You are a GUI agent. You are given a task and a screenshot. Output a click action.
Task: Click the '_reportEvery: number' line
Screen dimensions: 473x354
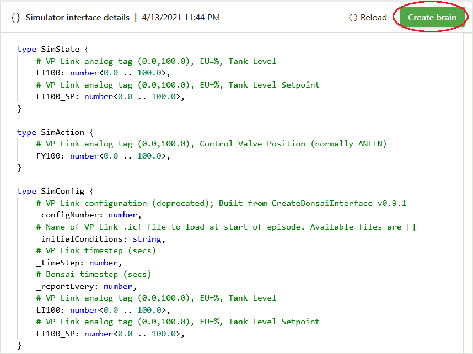[86, 286]
